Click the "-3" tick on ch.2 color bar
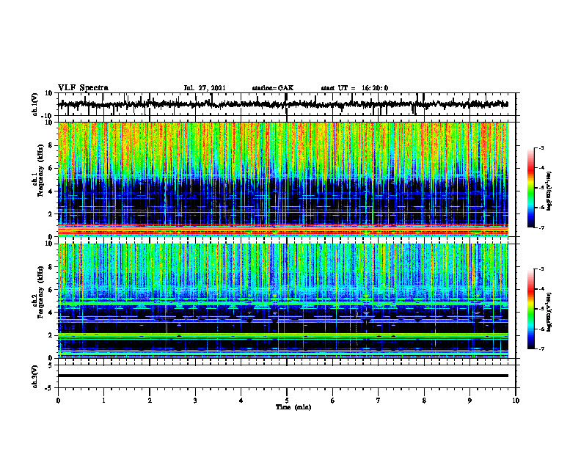The width and height of the screenshot is (581, 449). (541, 269)
